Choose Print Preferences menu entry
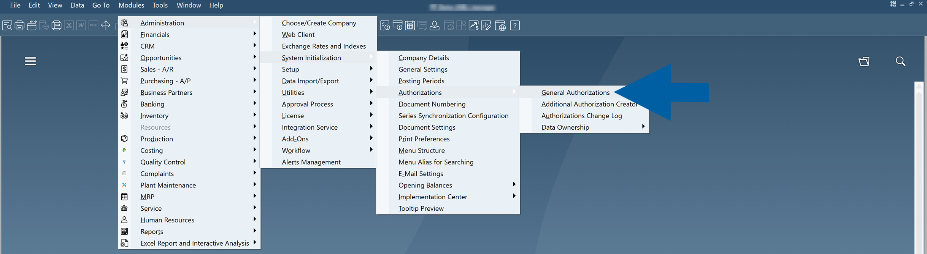The height and width of the screenshot is (254, 927). click(424, 139)
